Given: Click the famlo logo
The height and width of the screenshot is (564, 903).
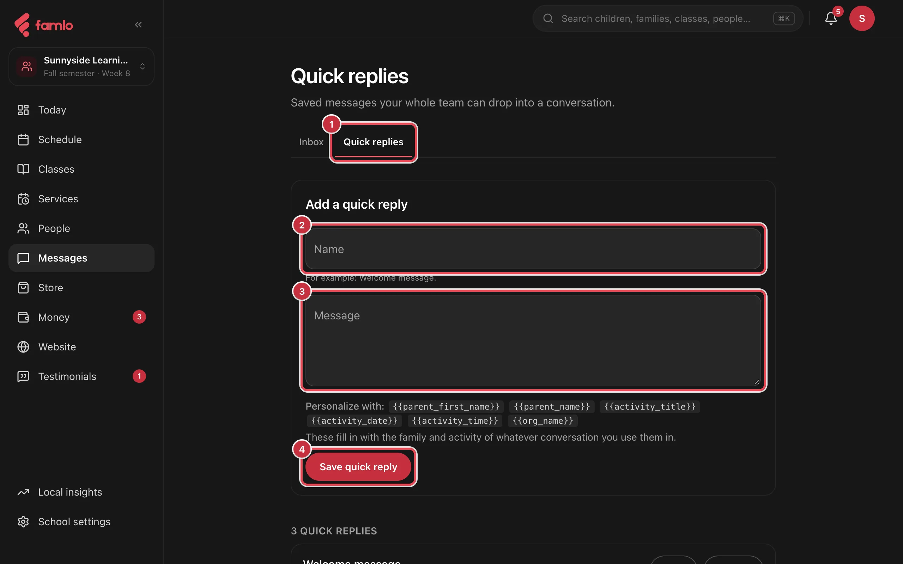Looking at the screenshot, I should pos(44,25).
